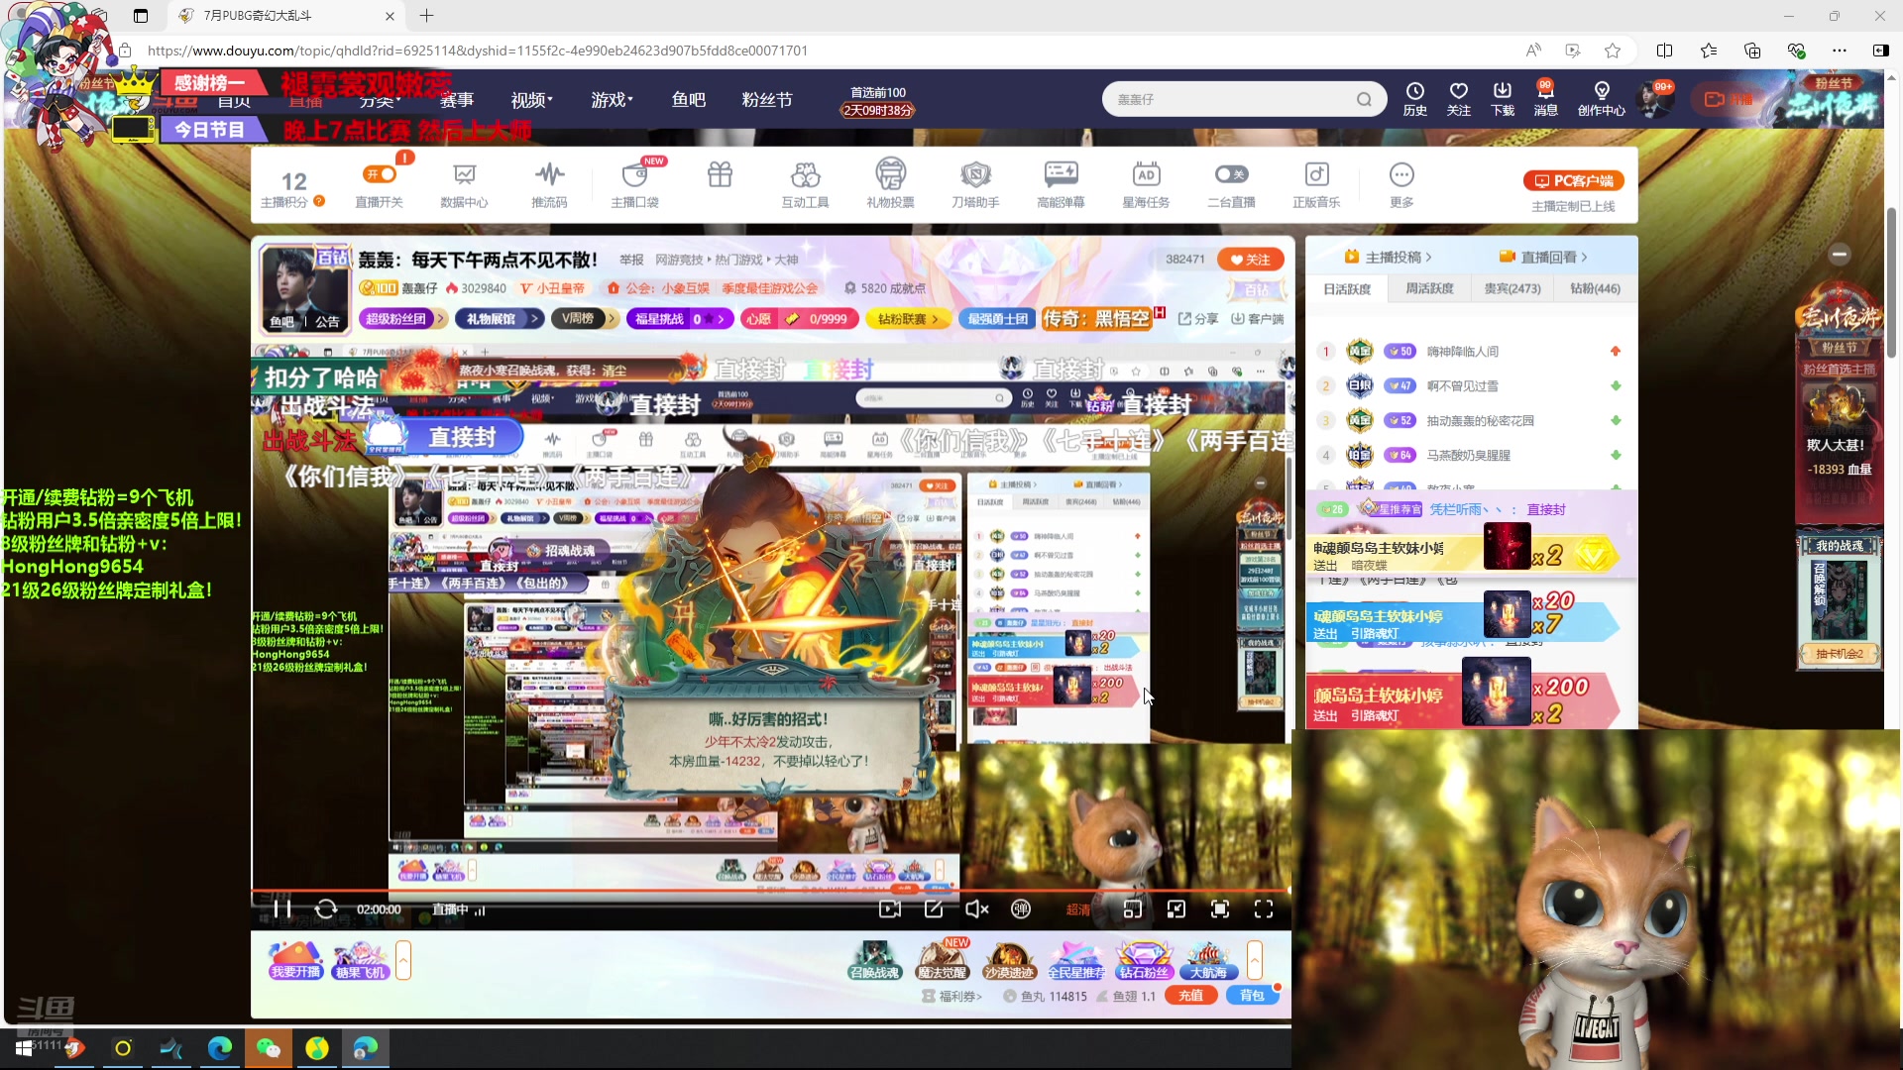Expand the 游戏 navigation dropdown

612,100
